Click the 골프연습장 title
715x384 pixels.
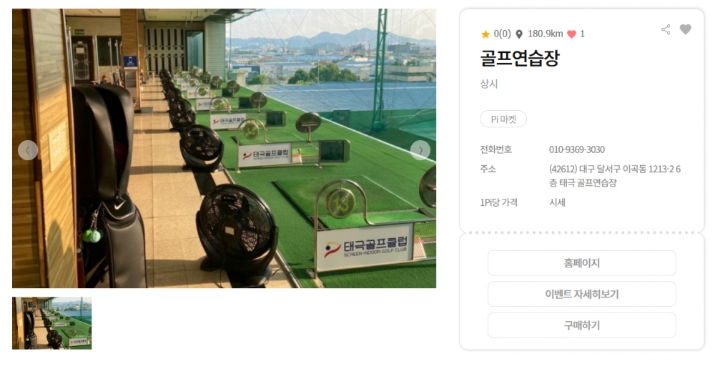pyautogui.click(x=520, y=58)
